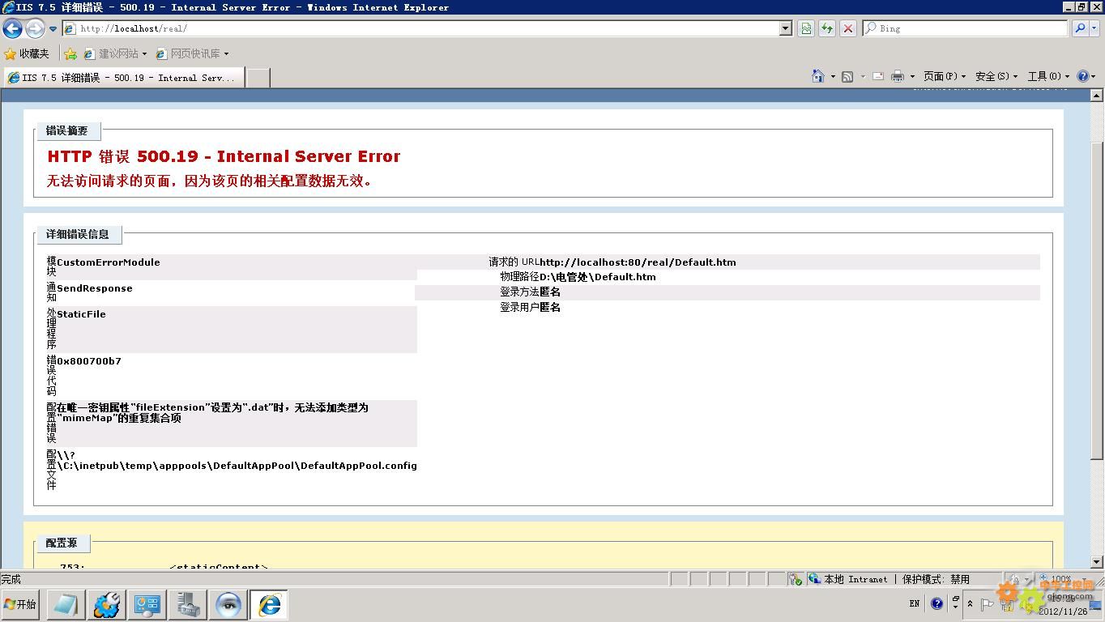Click the Compatibility View icon
The height and width of the screenshot is (622, 1105).
pos(806,28)
